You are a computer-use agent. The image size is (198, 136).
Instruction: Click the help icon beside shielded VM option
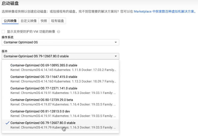[59, 32]
